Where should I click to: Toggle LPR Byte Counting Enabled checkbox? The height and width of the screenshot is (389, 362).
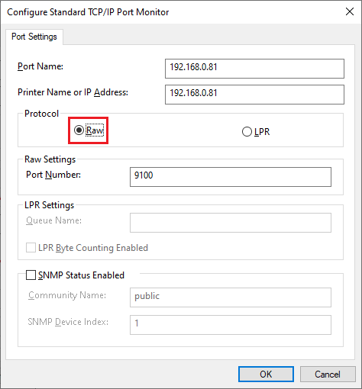(31, 248)
